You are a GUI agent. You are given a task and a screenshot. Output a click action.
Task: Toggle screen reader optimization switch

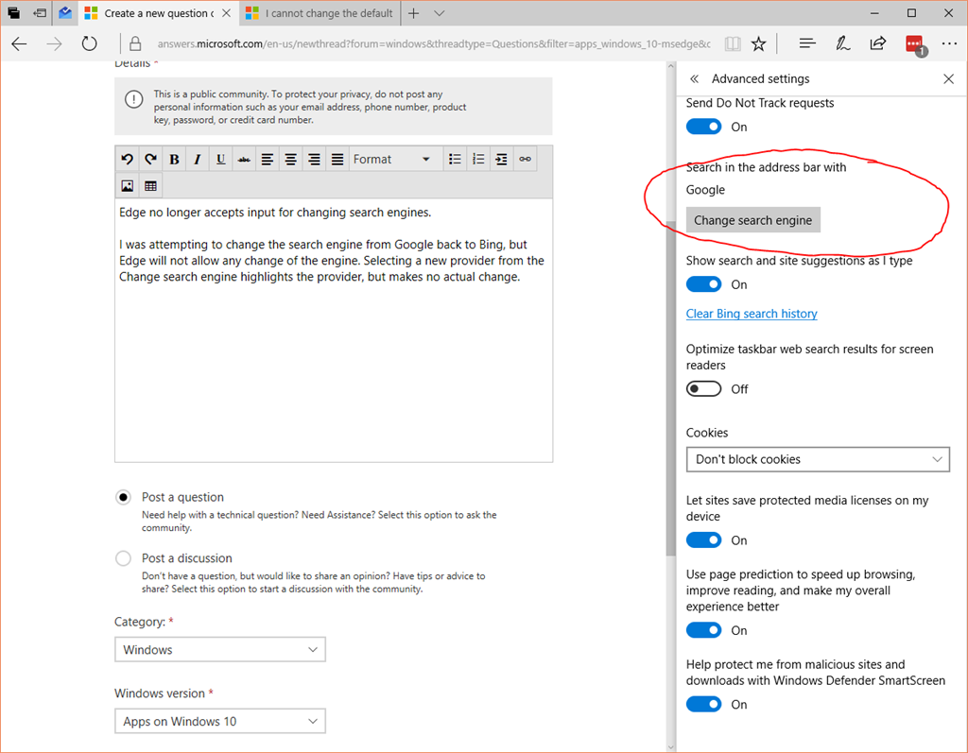(703, 389)
